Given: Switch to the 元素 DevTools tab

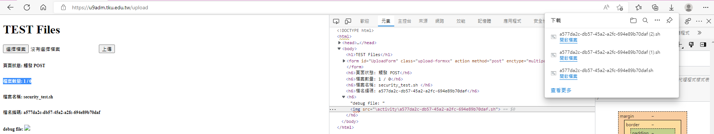Looking at the screenshot, I should [386, 21].
